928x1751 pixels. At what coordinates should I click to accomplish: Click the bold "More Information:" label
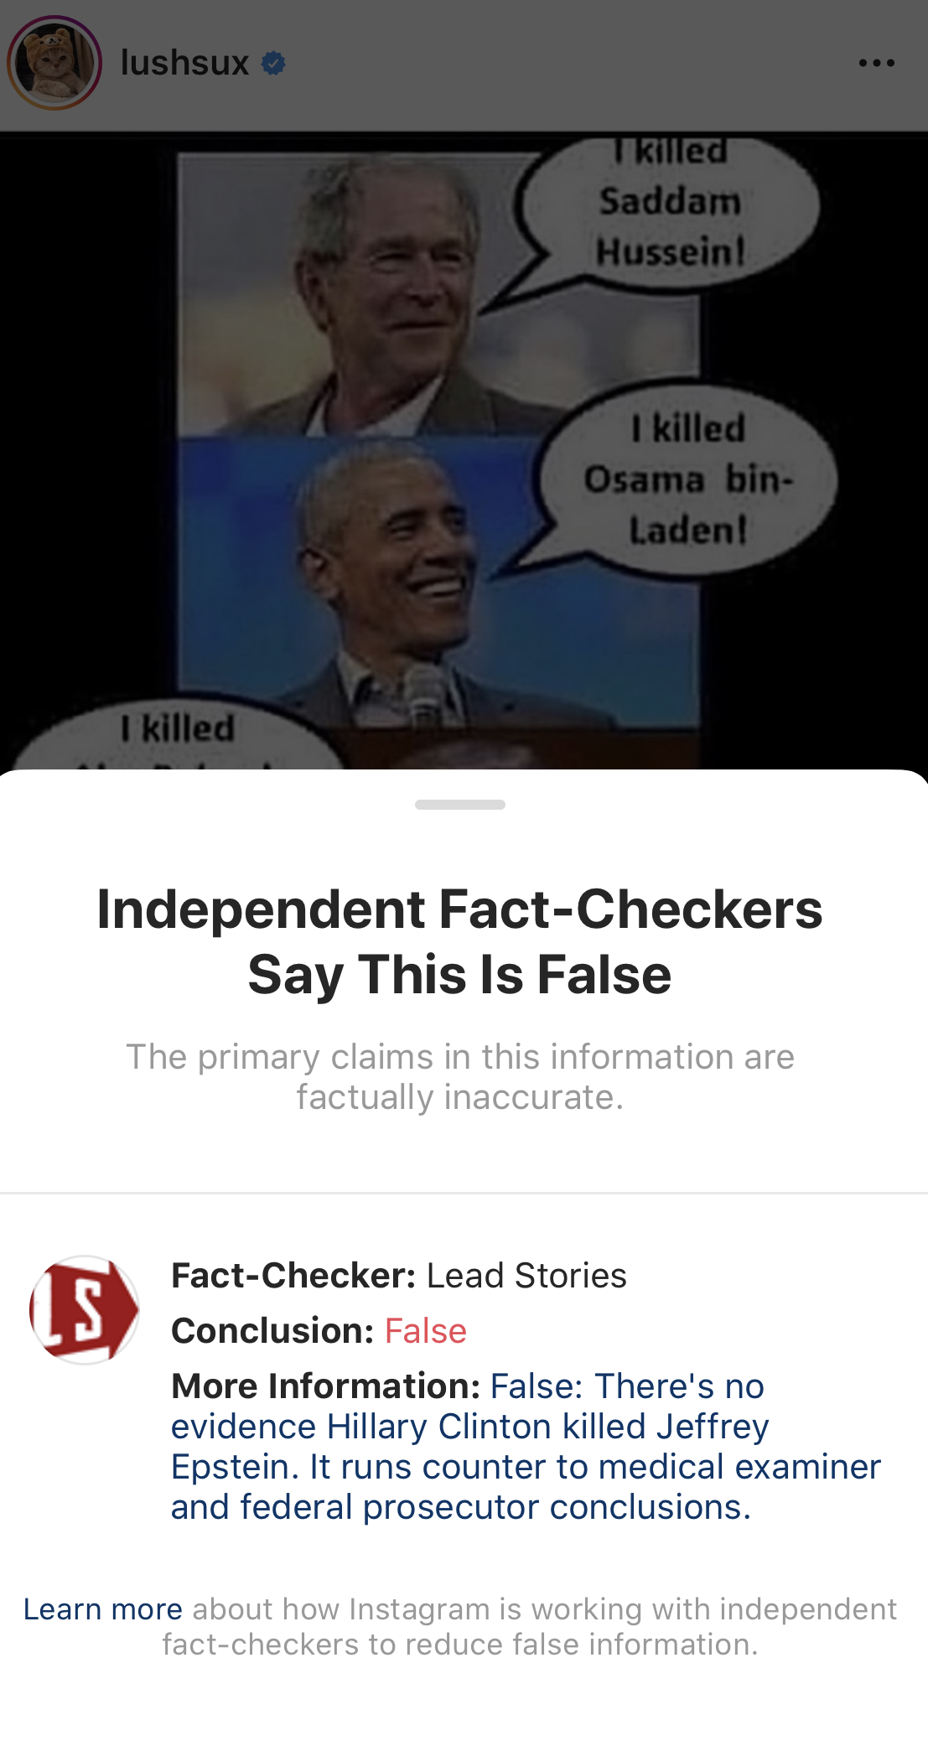[x=325, y=1386]
